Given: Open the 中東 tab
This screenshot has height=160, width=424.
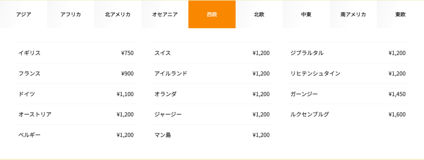Looking at the screenshot, I should point(306,14).
